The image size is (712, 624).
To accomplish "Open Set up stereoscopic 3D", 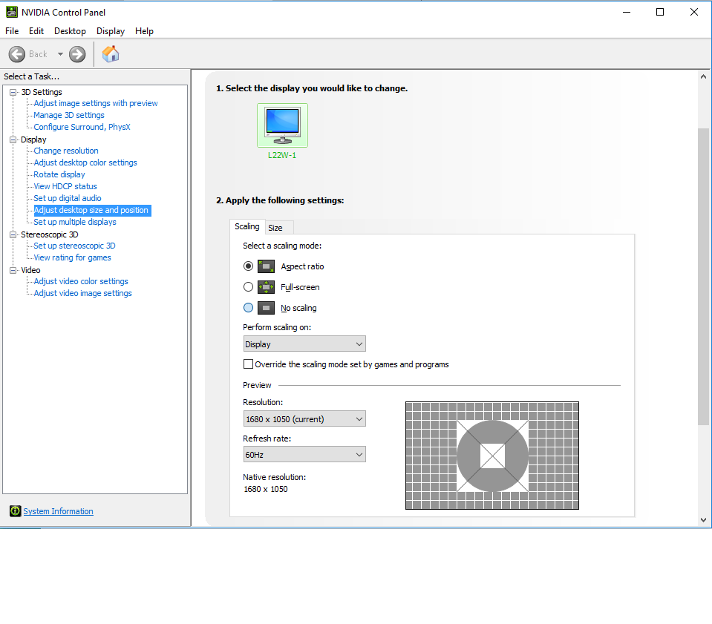I will pos(74,246).
